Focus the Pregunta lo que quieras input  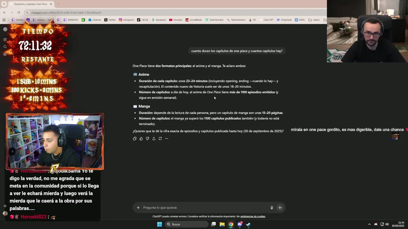[x=206, y=208]
